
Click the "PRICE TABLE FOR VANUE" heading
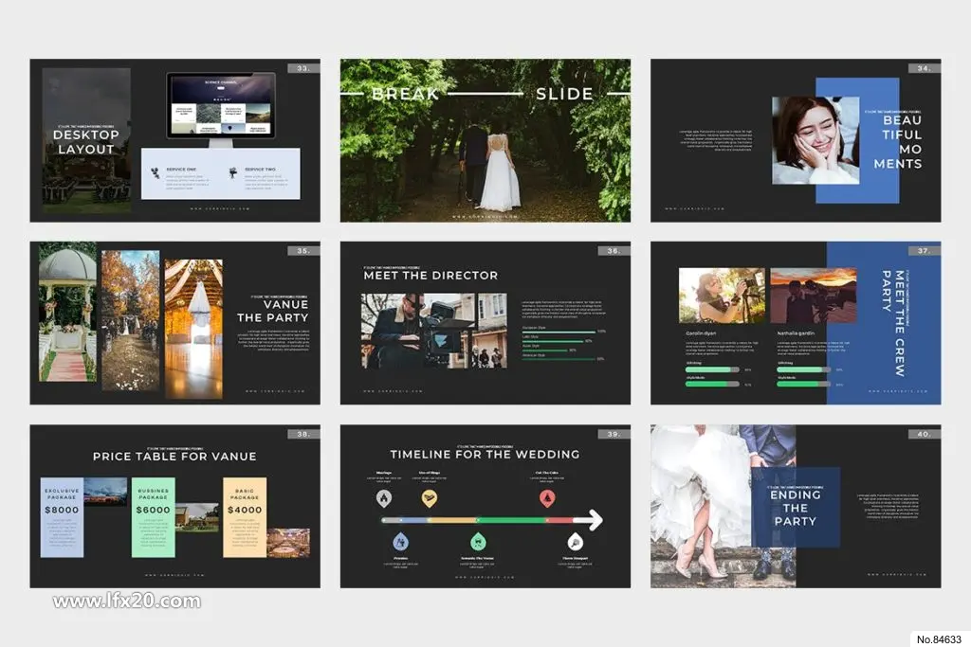(x=174, y=456)
